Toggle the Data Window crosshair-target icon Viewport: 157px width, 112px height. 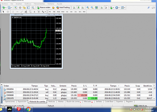coord(20,7)
